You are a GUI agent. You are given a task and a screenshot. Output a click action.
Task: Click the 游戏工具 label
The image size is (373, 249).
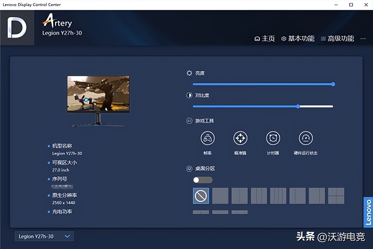click(x=205, y=121)
